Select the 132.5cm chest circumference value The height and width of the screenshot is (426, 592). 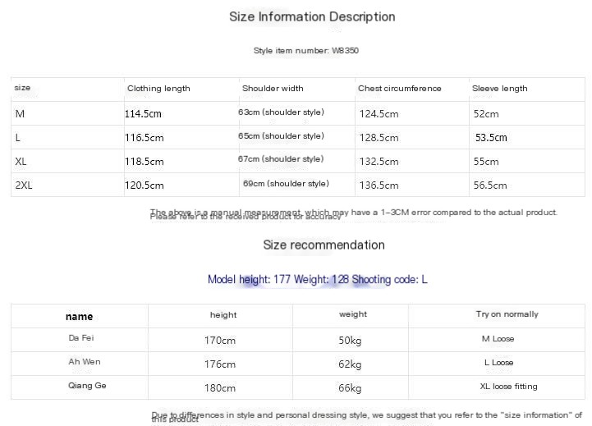click(x=379, y=162)
